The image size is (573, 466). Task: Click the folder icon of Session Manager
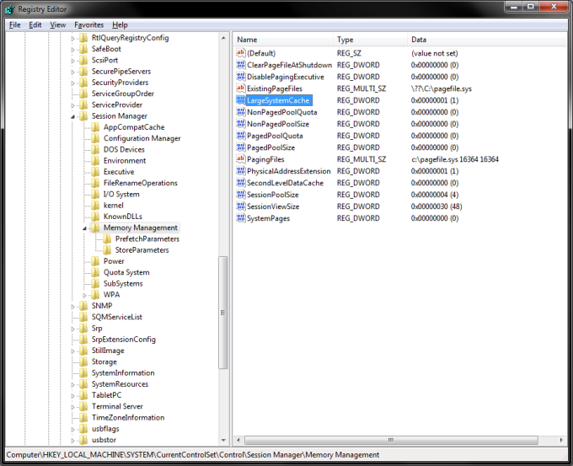pos(83,115)
